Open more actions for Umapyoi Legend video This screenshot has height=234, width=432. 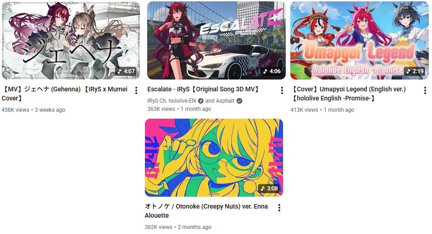tap(425, 90)
